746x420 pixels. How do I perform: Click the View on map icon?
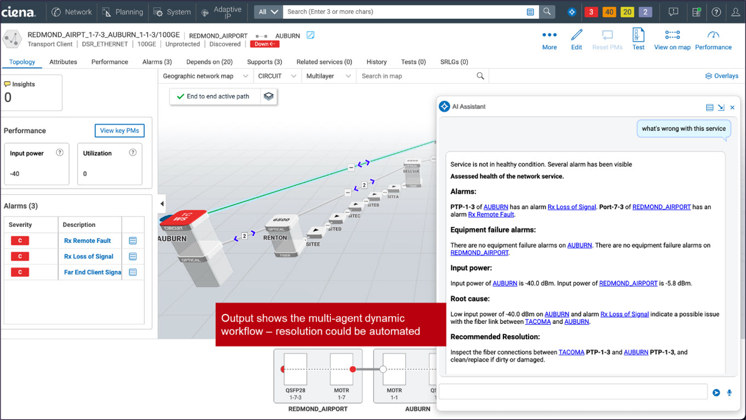(x=673, y=35)
